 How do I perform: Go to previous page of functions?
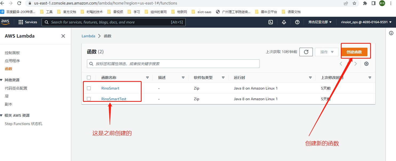[341, 64]
